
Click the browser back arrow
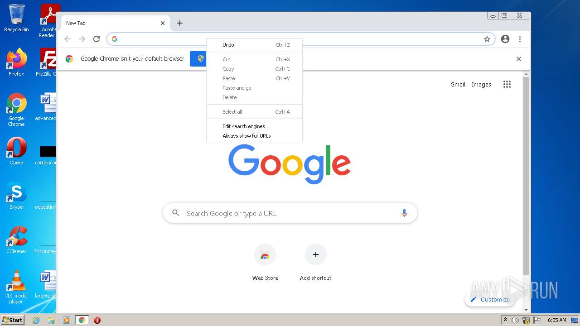(68, 39)
